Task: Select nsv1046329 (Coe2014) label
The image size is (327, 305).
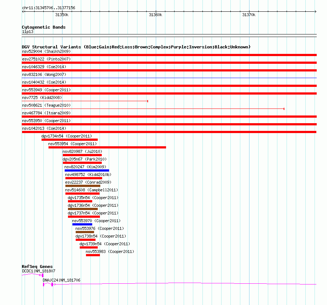Action: (x=44, y=67)
